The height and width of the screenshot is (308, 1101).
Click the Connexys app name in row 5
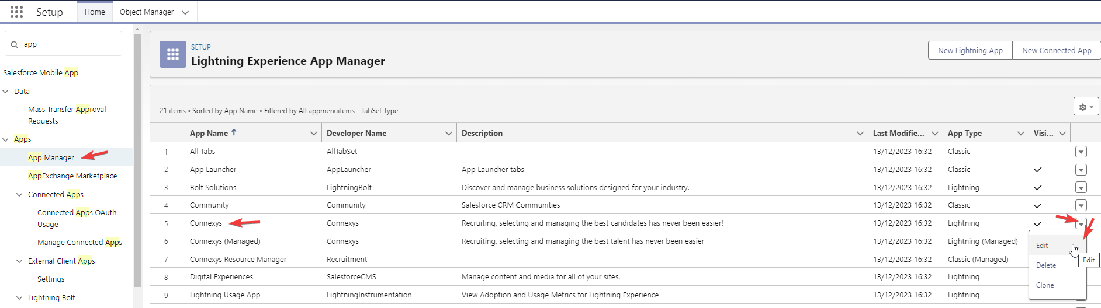[x=206, y=223]
